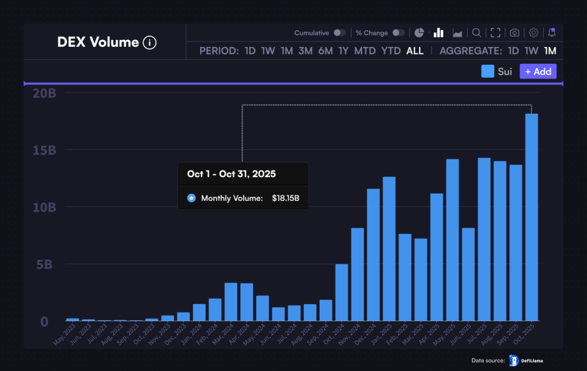Click the Sui blue color swatch
This screenshot has width=587, height=371.
click(488, 71)
